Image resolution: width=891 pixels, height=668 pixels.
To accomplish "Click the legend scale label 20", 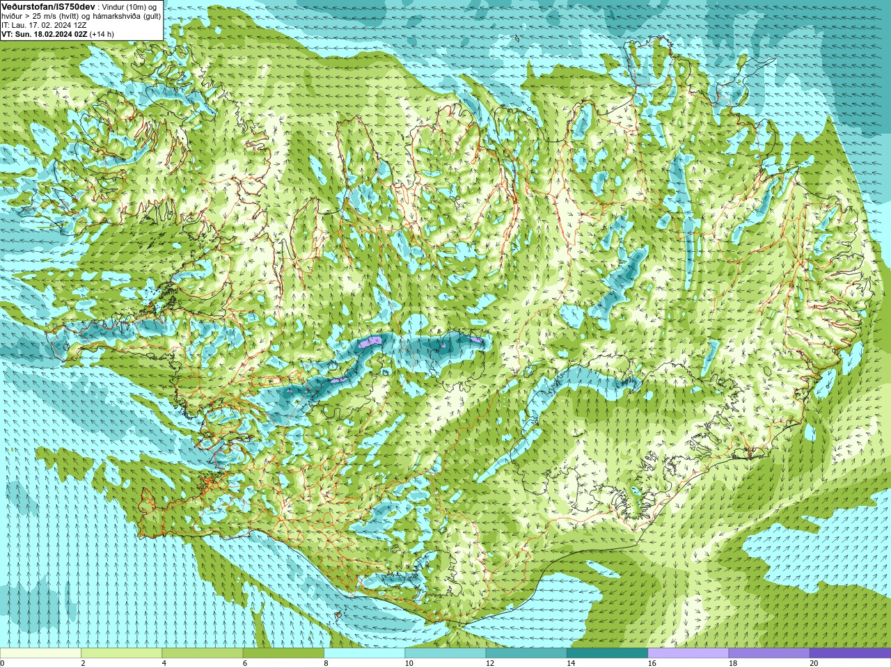I will (814, 663).
